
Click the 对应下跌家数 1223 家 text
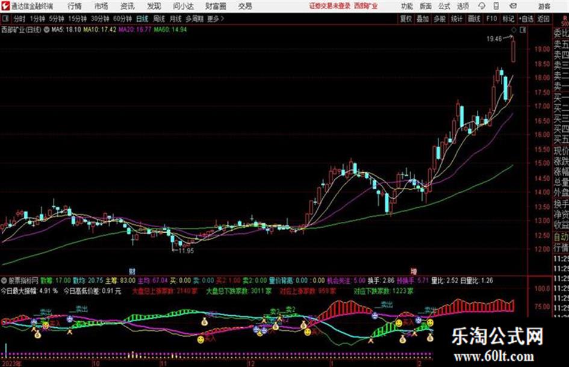(383, 291)
